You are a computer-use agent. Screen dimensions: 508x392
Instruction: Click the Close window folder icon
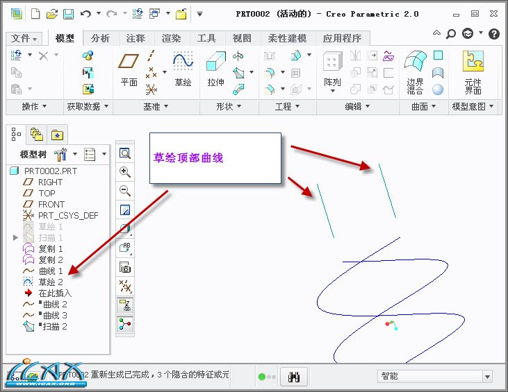tap(181, 14)
